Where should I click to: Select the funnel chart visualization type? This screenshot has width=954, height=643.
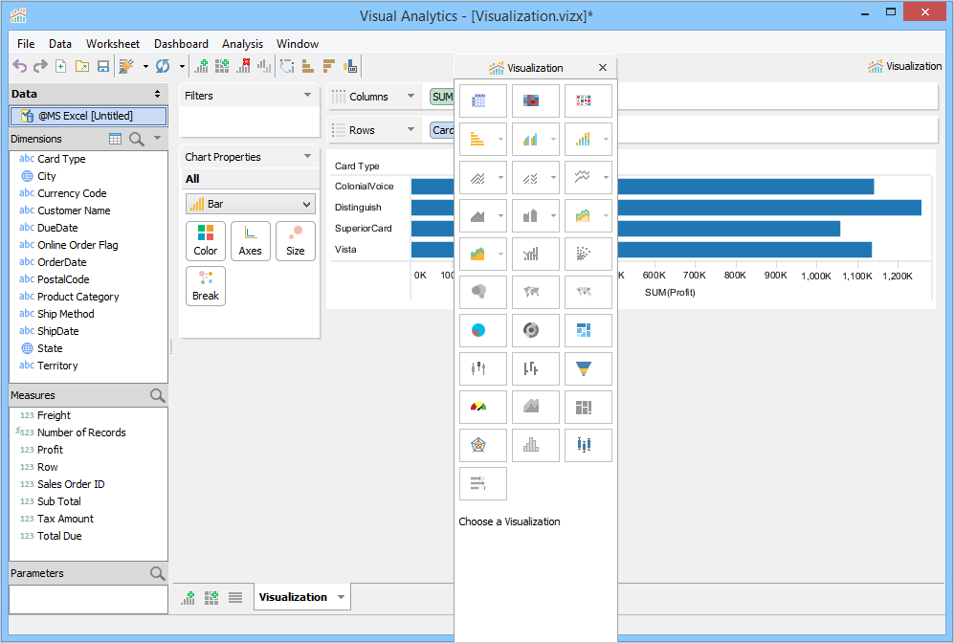tap(588, 368)
